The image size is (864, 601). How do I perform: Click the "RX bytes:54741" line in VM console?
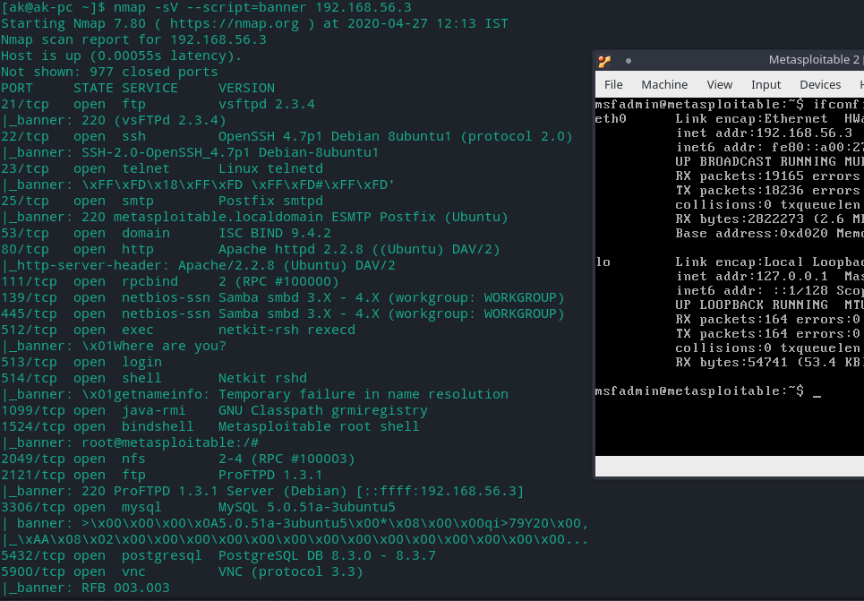[x=769, y=362]
